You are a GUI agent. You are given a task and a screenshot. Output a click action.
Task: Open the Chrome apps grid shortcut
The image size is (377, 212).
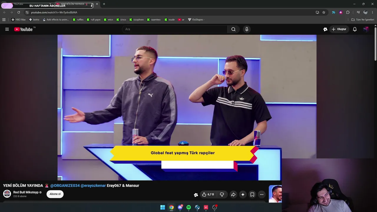[x=4, y=20]
